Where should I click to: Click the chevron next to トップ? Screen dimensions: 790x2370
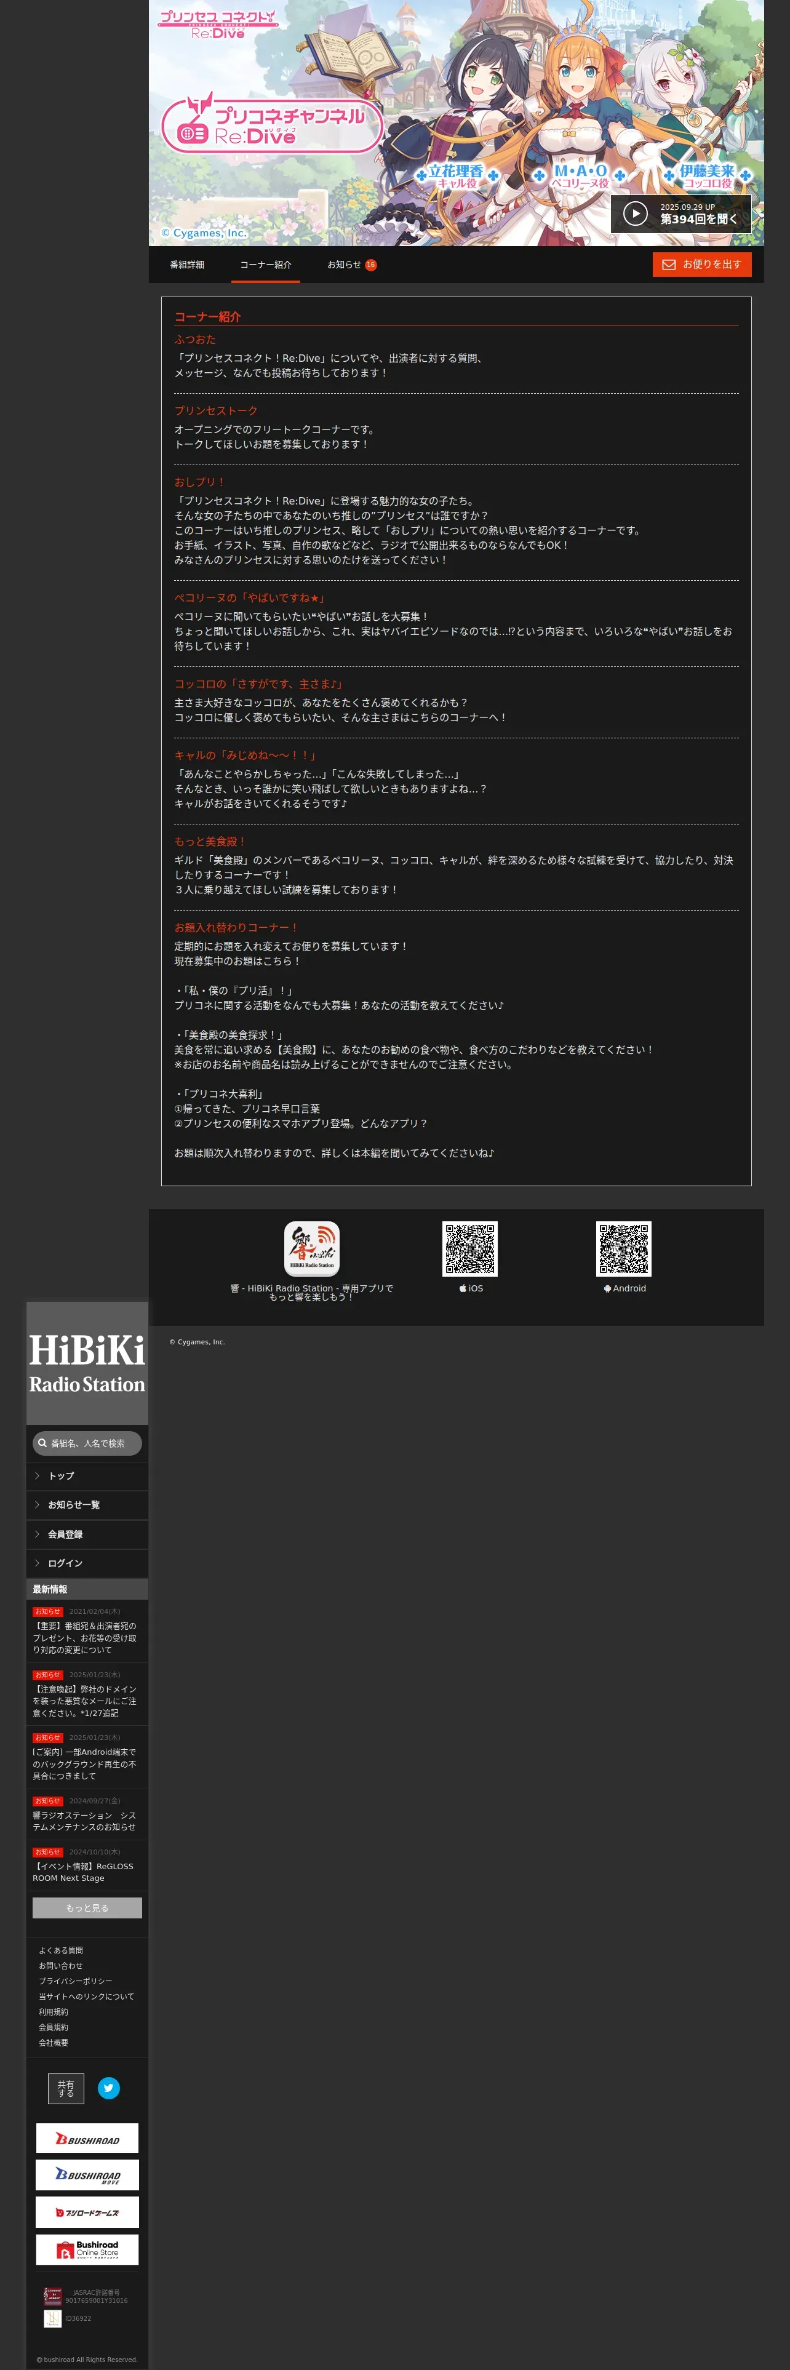pyautogui.click(x=37, y=1476)
